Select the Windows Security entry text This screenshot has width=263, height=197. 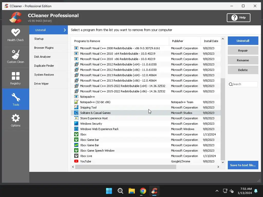tap(91, 124)
